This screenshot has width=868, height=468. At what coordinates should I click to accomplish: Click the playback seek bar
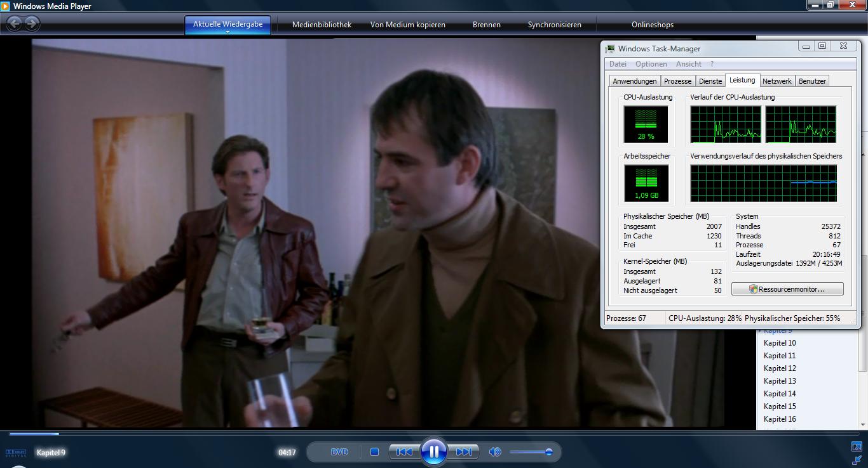434,434
